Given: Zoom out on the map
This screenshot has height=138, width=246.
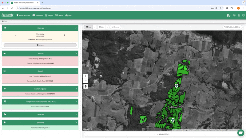Looking at the screenshot, I should point(85,81).
